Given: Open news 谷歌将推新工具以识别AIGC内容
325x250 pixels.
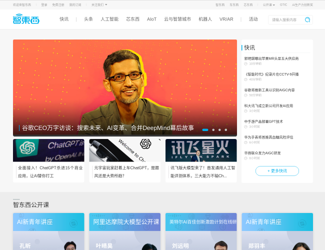Looking at the screenshot, I should click(x=269, y=90).
